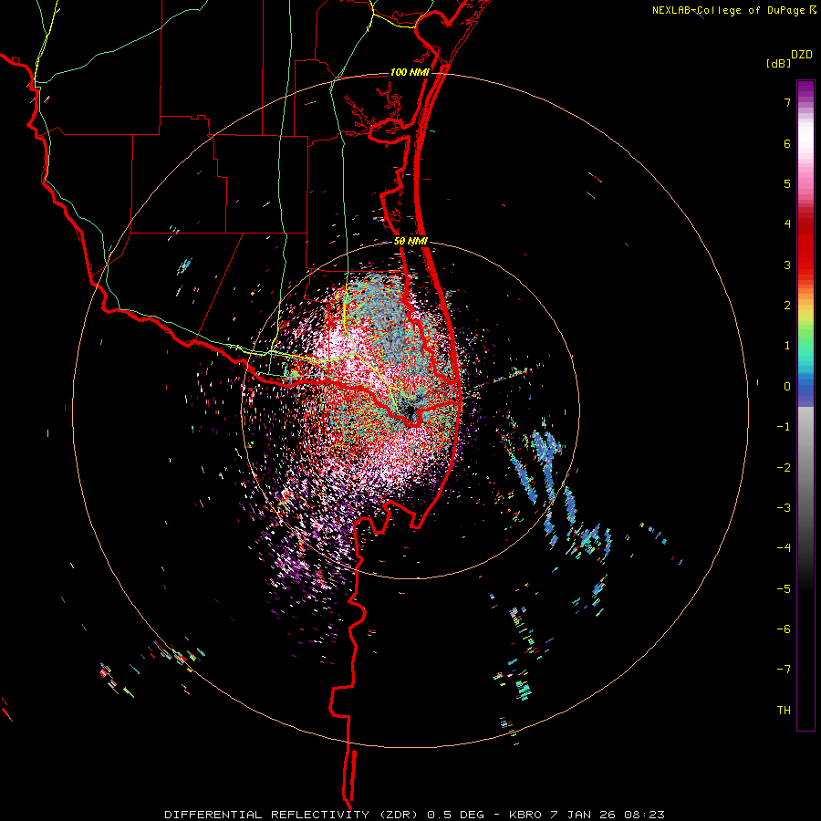
Task: Click the NEXLAB-College of DuPage credit text
Action: [x=728, y=10]
